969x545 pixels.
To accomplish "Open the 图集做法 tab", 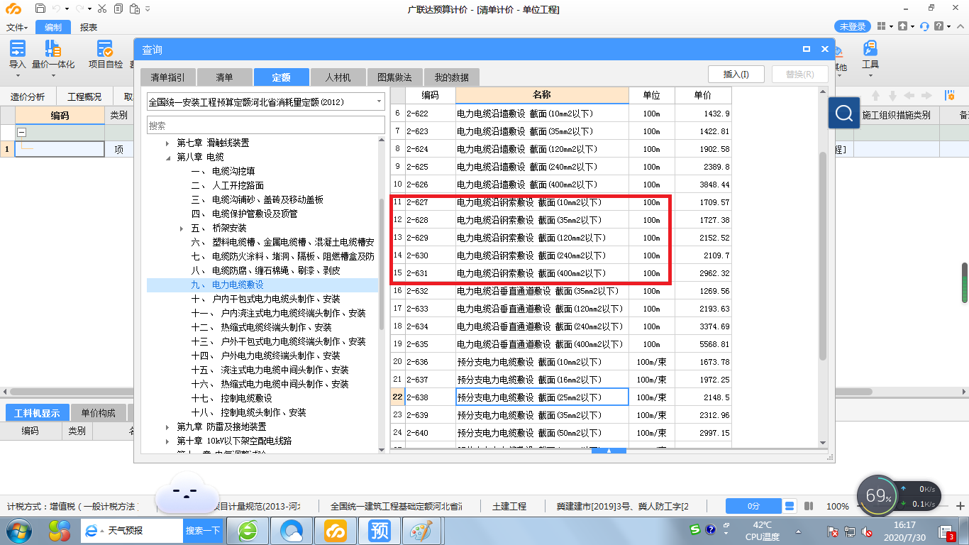I will click(394, 77).
